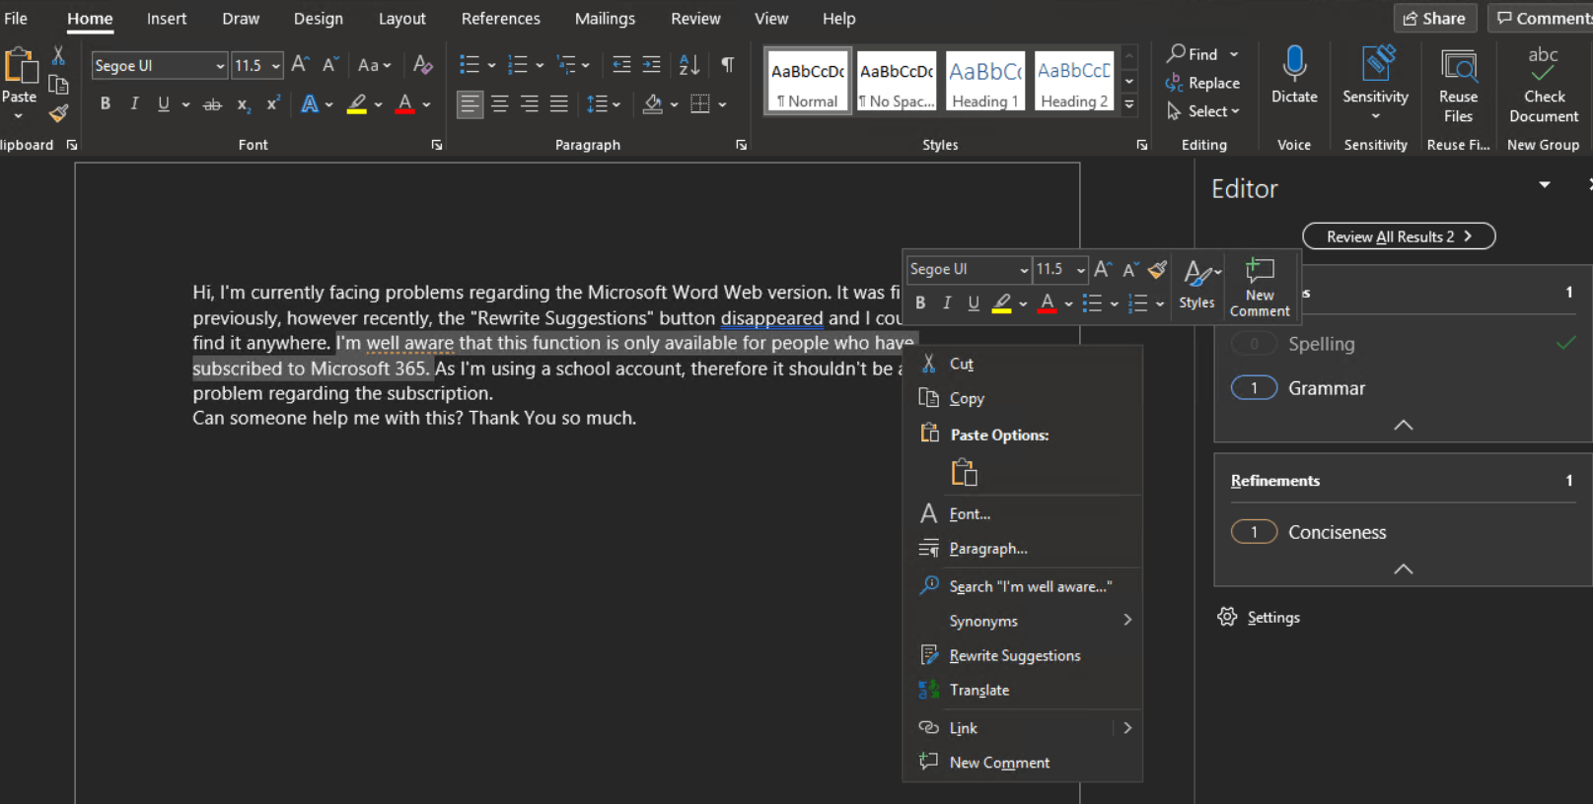
Task: Click the Sort icon in Paragraph group
Action: tap(689, 65)
